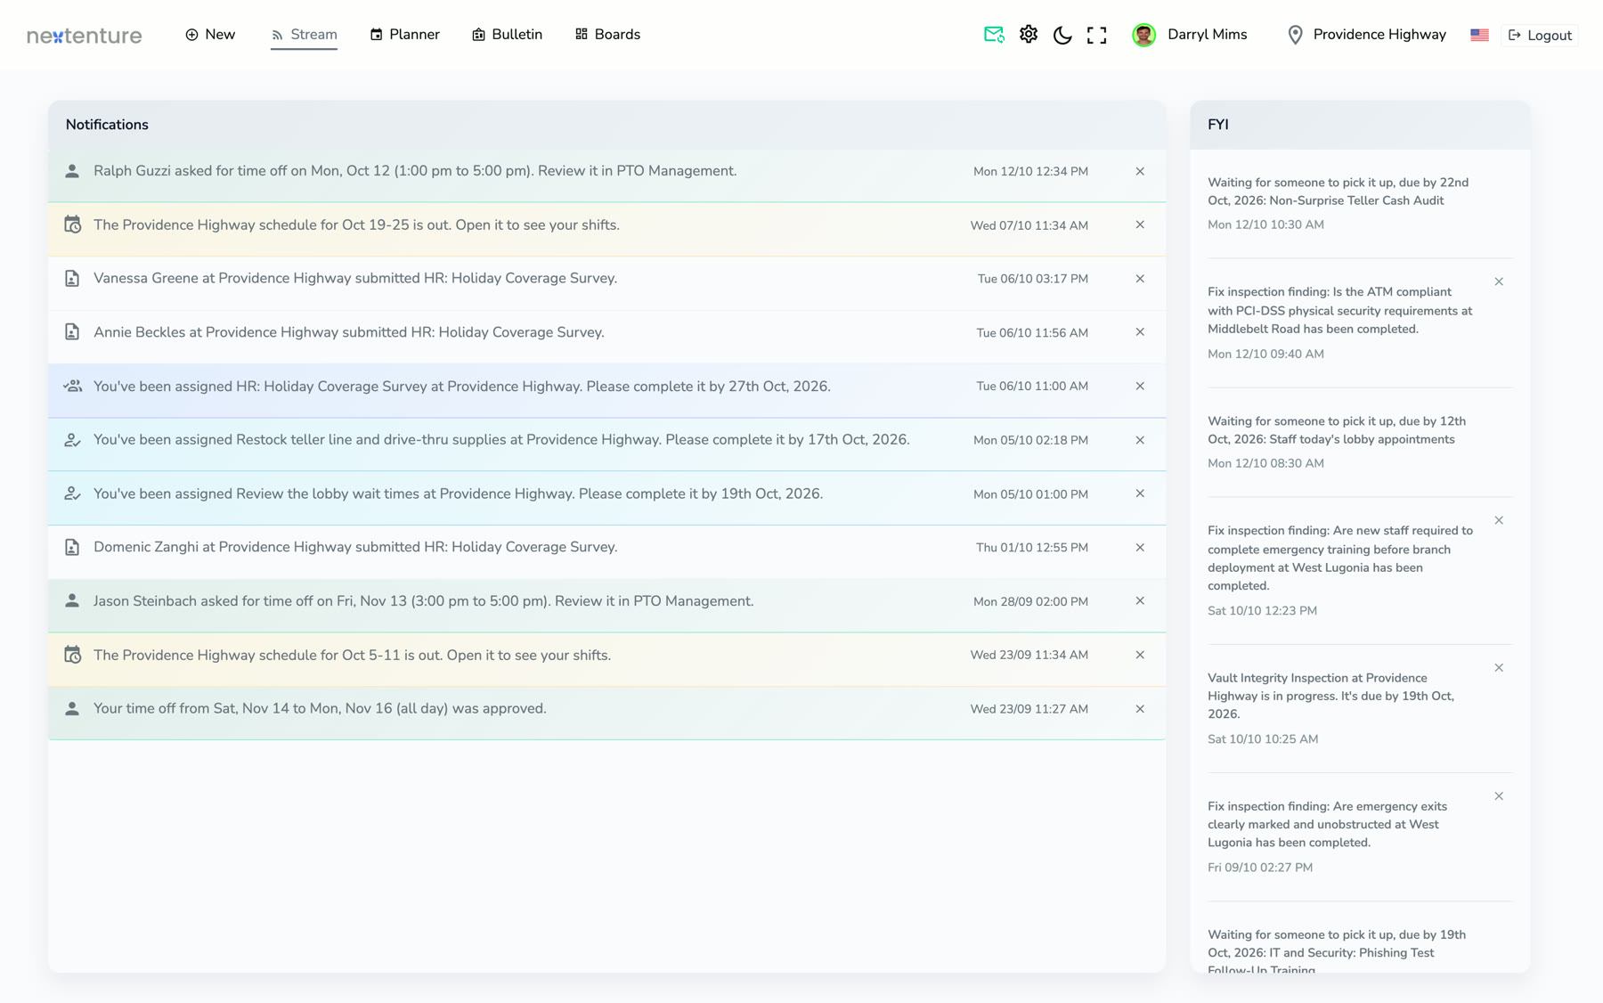Toggle dark mode moon icon
The width and height of the screenshot is (1603, 1003).
[1062, 35]
